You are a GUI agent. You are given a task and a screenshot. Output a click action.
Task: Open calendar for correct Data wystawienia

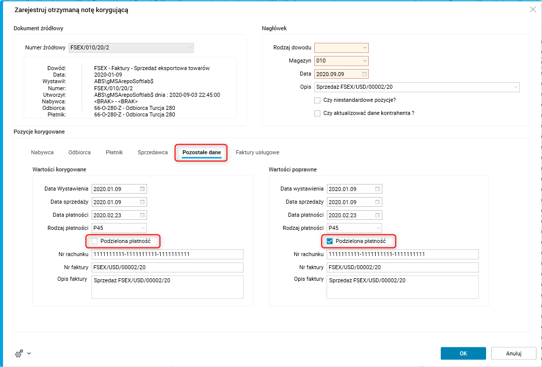click(378, 189)
